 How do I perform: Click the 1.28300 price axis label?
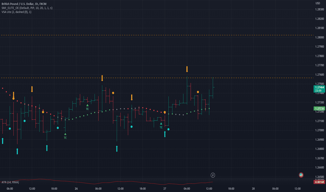[320, 9]
